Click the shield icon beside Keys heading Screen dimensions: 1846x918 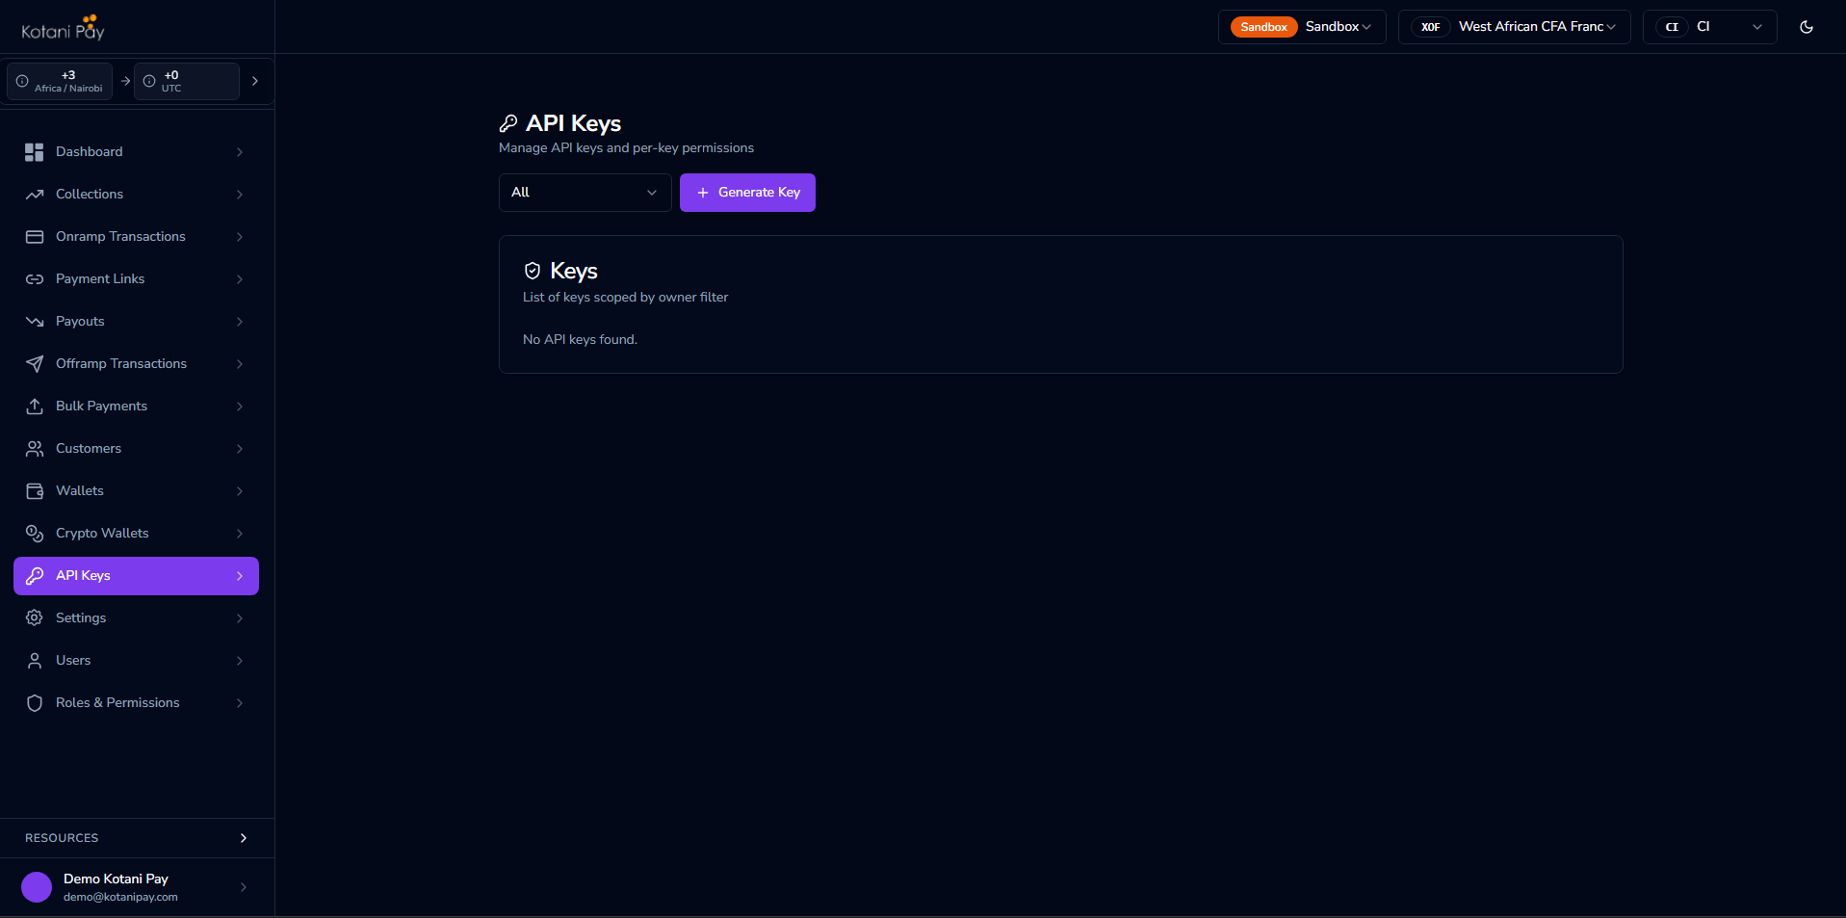tap(533, 271)
